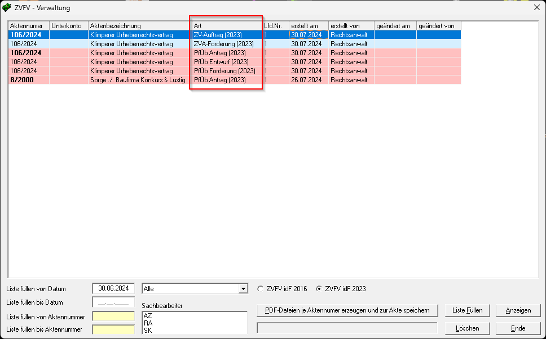Image resolution: width=546 pixels, height=339 pixels.
Task: Open the 'Alle' dropdown list
Action: (243, 289)
